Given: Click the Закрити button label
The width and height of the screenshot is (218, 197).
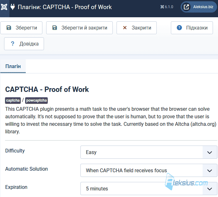Looking at the screenshot, I should (x=141, y=28).
